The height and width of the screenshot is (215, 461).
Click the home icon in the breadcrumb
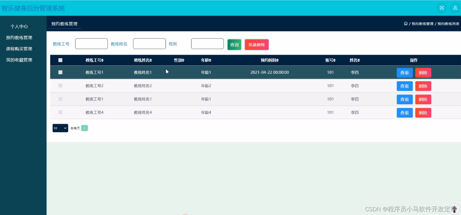coord(406,23)
